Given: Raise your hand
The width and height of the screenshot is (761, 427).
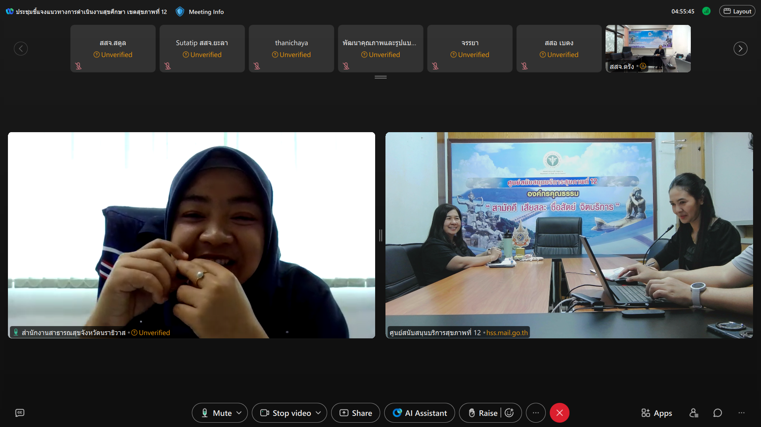Looking at the screenshot, I should click(x=482, y=413).
